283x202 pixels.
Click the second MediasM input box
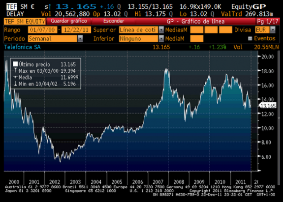tap(211, 29)
